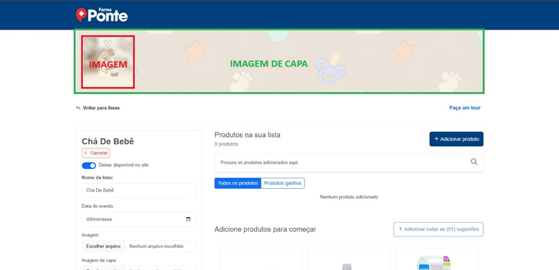
Task: Click the list profile image thumbnail
Action: click(x=108, y=62)
